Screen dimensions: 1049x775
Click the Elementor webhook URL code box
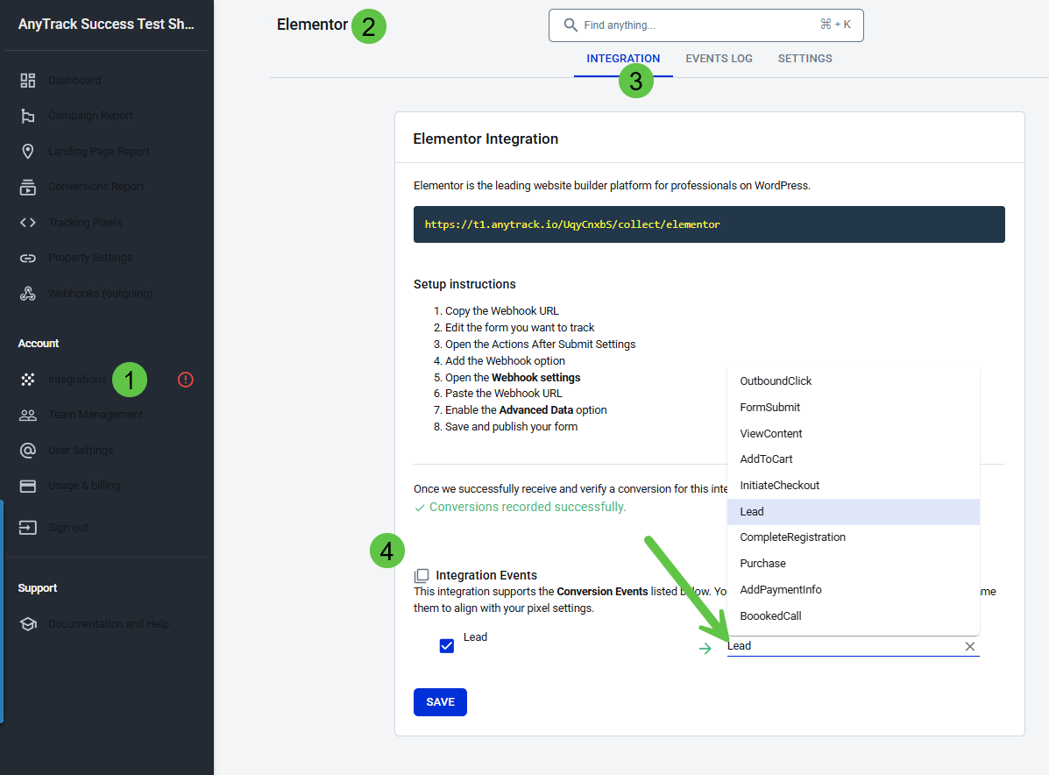709,224
